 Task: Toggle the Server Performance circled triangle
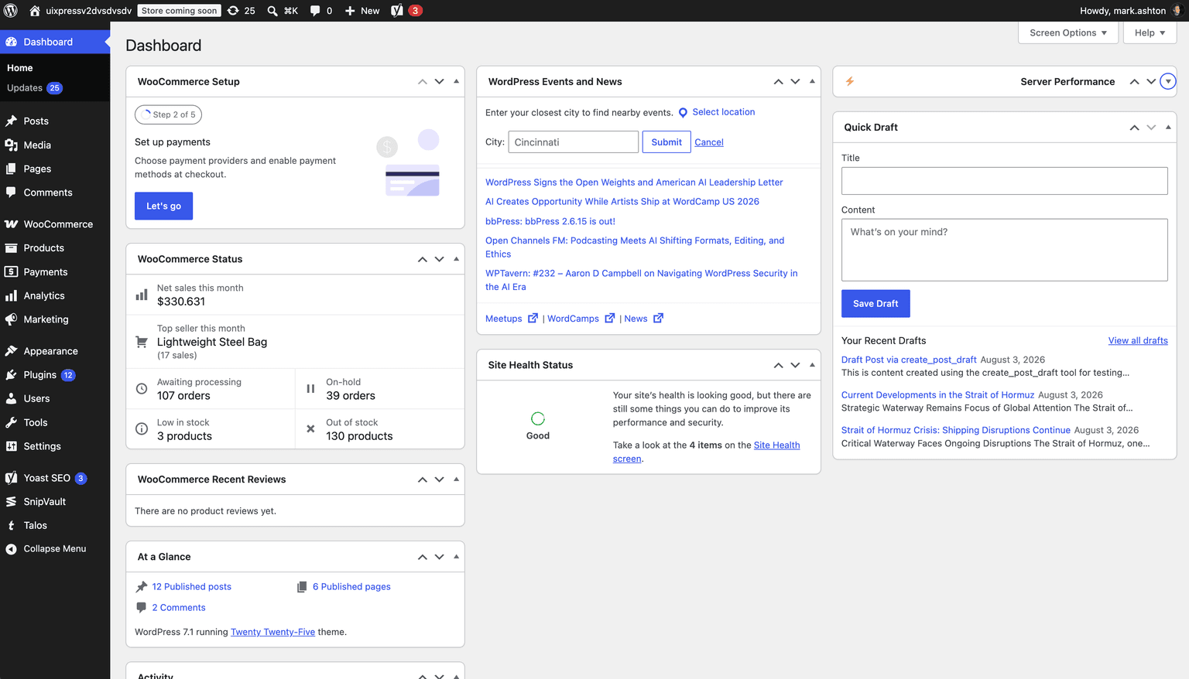click(x=1168, y=81)
